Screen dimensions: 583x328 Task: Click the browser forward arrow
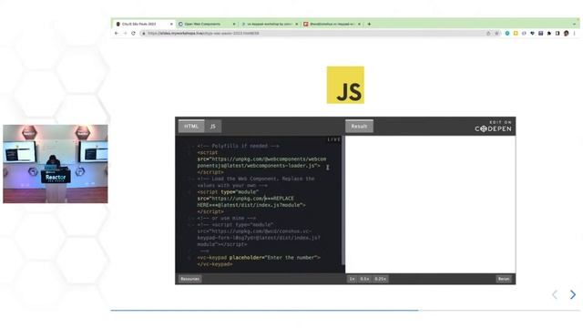pos(125,34)
